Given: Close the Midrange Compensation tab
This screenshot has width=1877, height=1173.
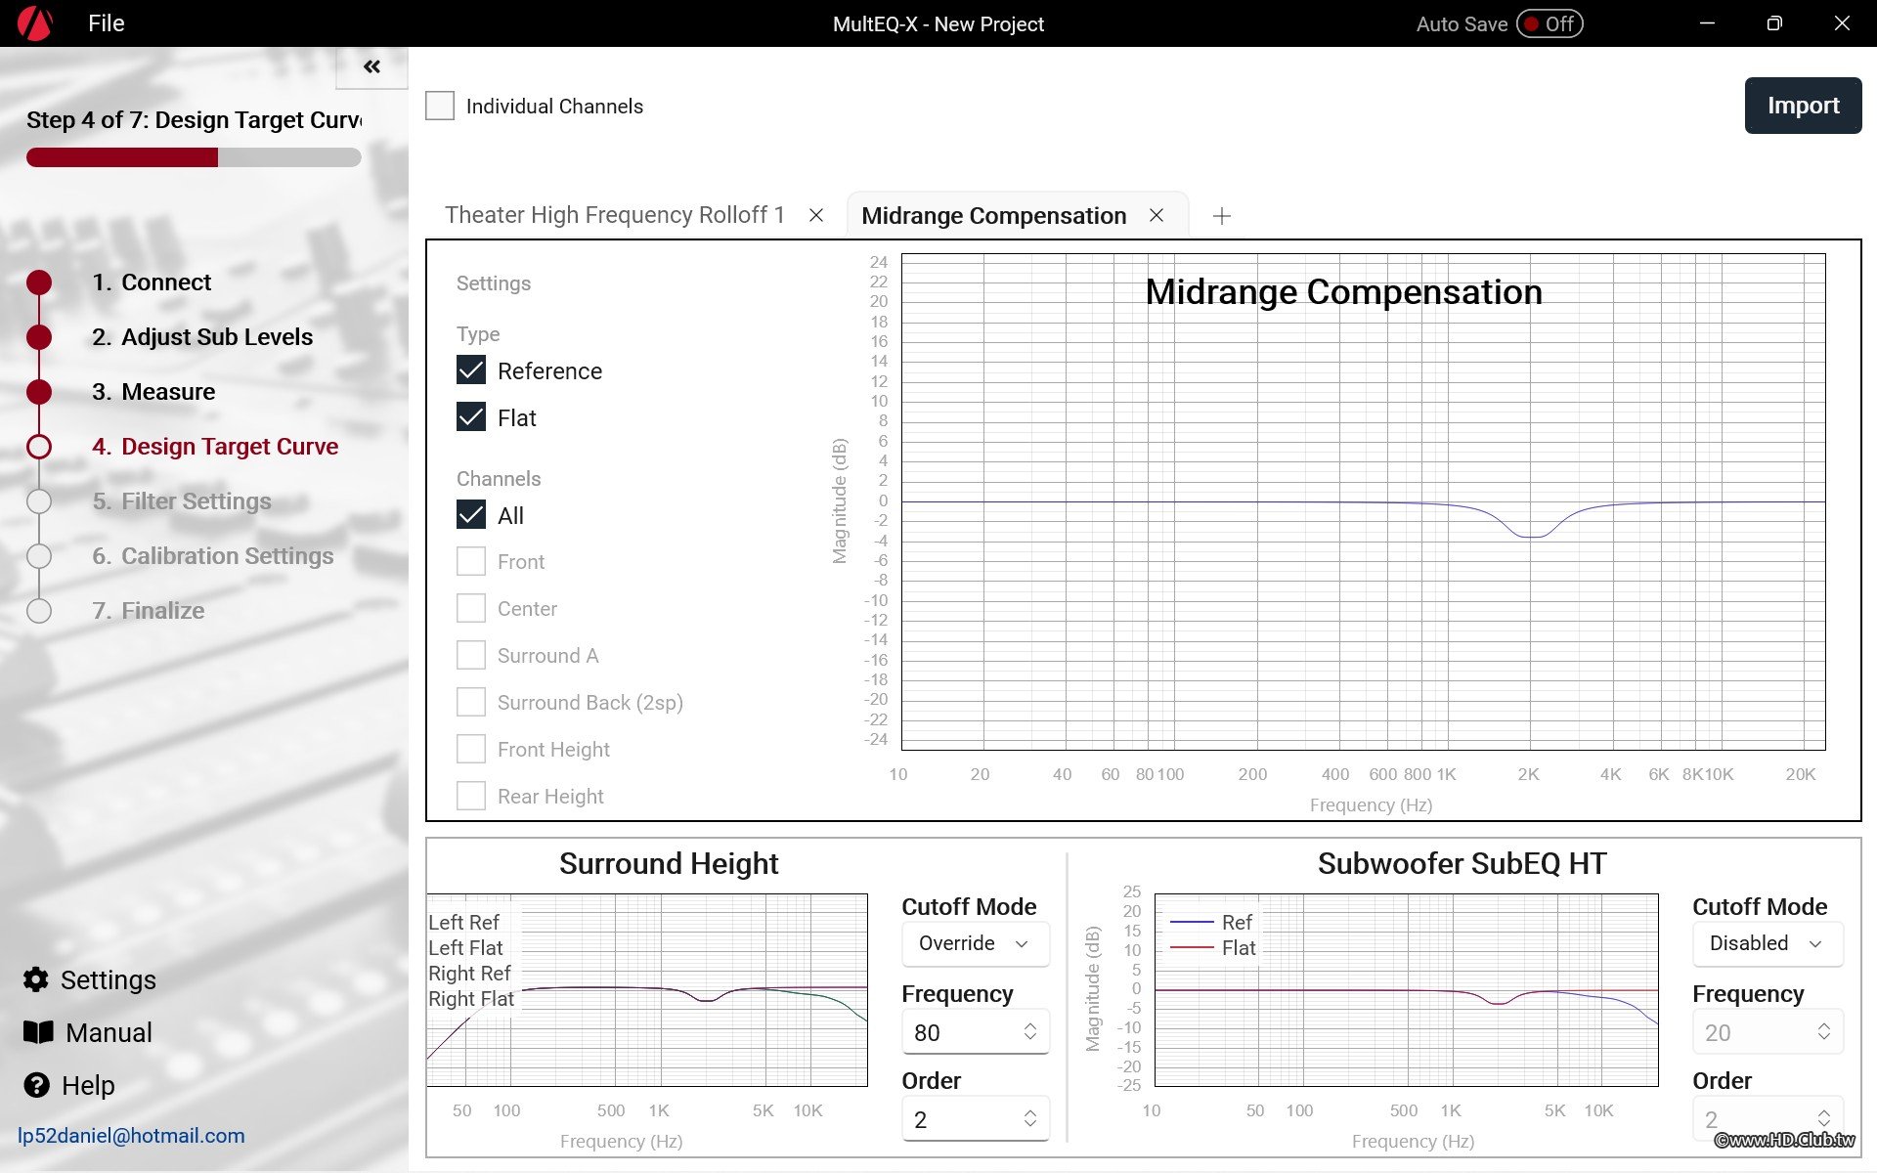Looking at the screenshot, I should 1157,215.
